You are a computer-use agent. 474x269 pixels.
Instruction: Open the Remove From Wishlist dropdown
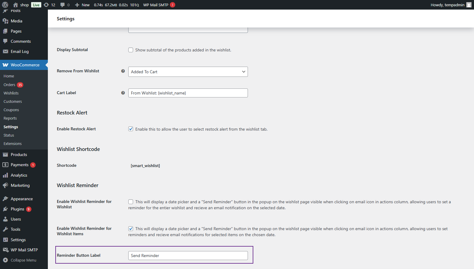pos(188,72)
